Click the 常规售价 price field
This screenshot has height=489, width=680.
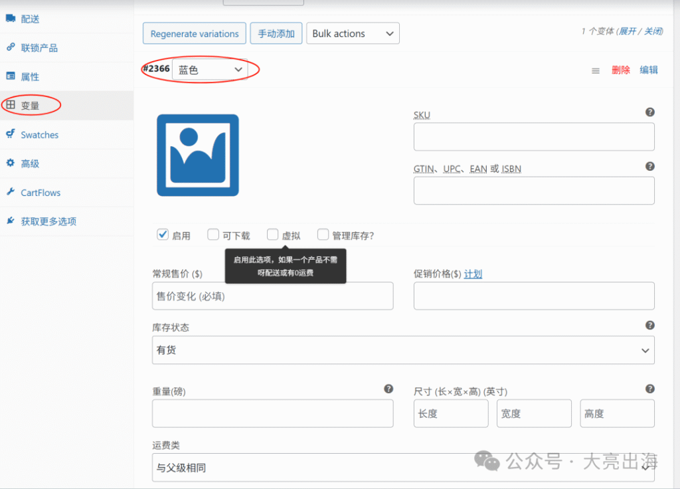pos(273,296)
